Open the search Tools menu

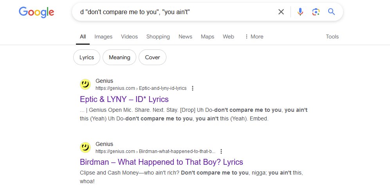(x=332, y=36)
